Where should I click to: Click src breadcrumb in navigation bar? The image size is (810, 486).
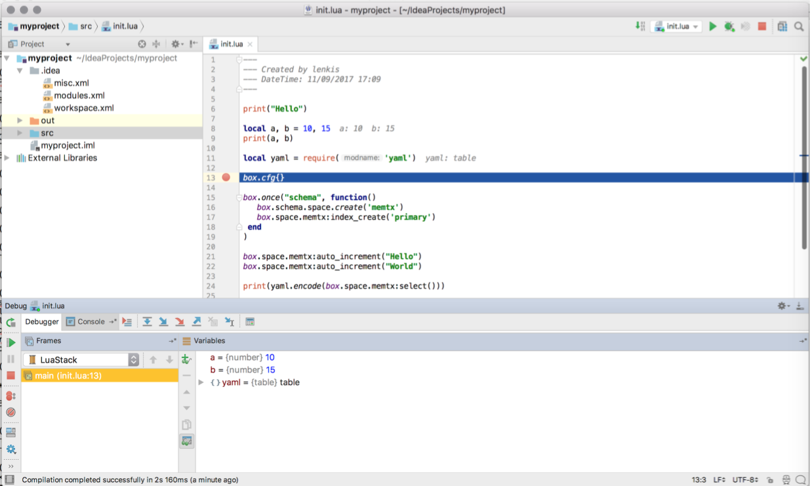81,26
